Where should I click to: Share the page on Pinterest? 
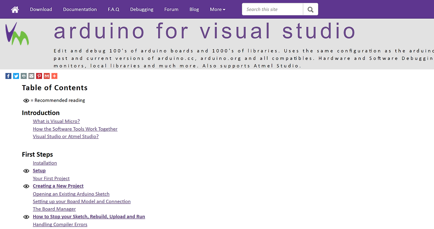pyautogui.click(x=39, y=76)
